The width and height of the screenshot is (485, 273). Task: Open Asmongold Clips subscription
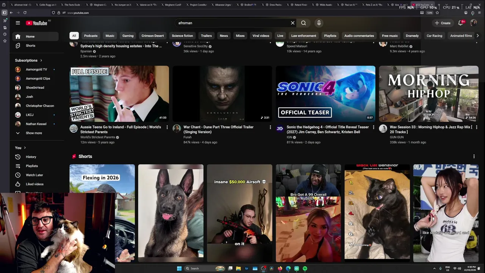coord(35,78)
